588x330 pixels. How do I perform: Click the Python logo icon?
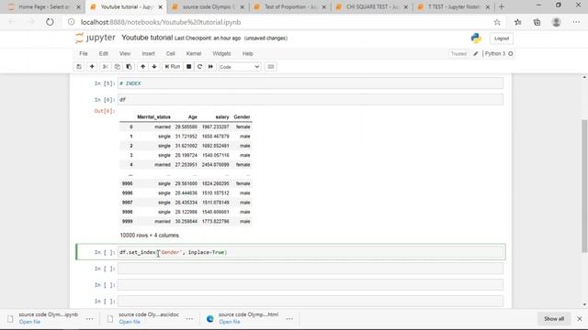[476, 38]
